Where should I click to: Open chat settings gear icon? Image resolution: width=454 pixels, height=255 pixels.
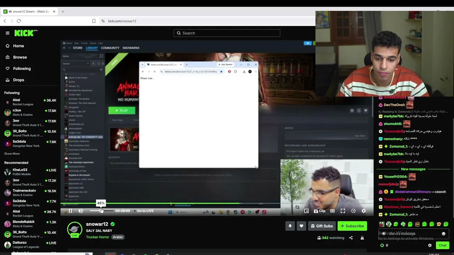(430, 245)
